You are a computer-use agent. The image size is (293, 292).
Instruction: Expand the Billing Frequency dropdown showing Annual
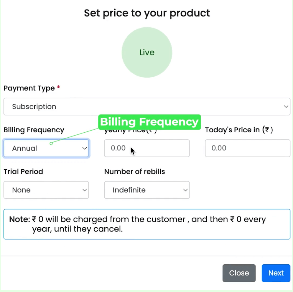pos(46,148)
